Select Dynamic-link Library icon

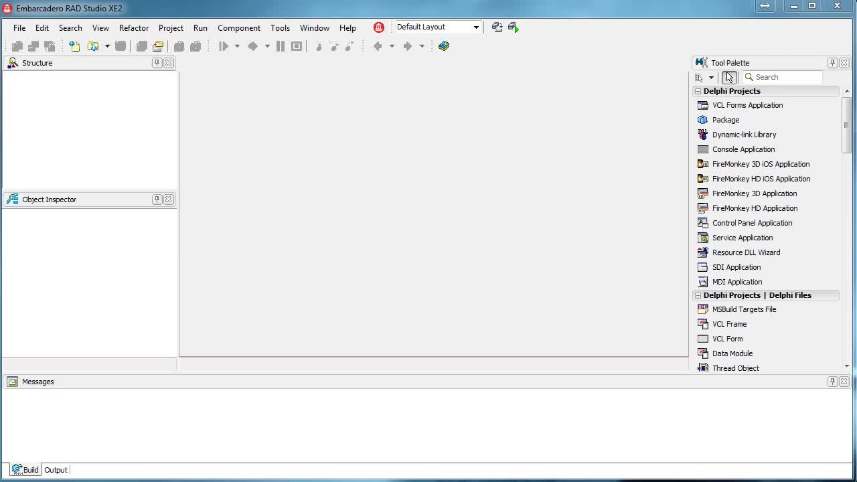point(702,135)
